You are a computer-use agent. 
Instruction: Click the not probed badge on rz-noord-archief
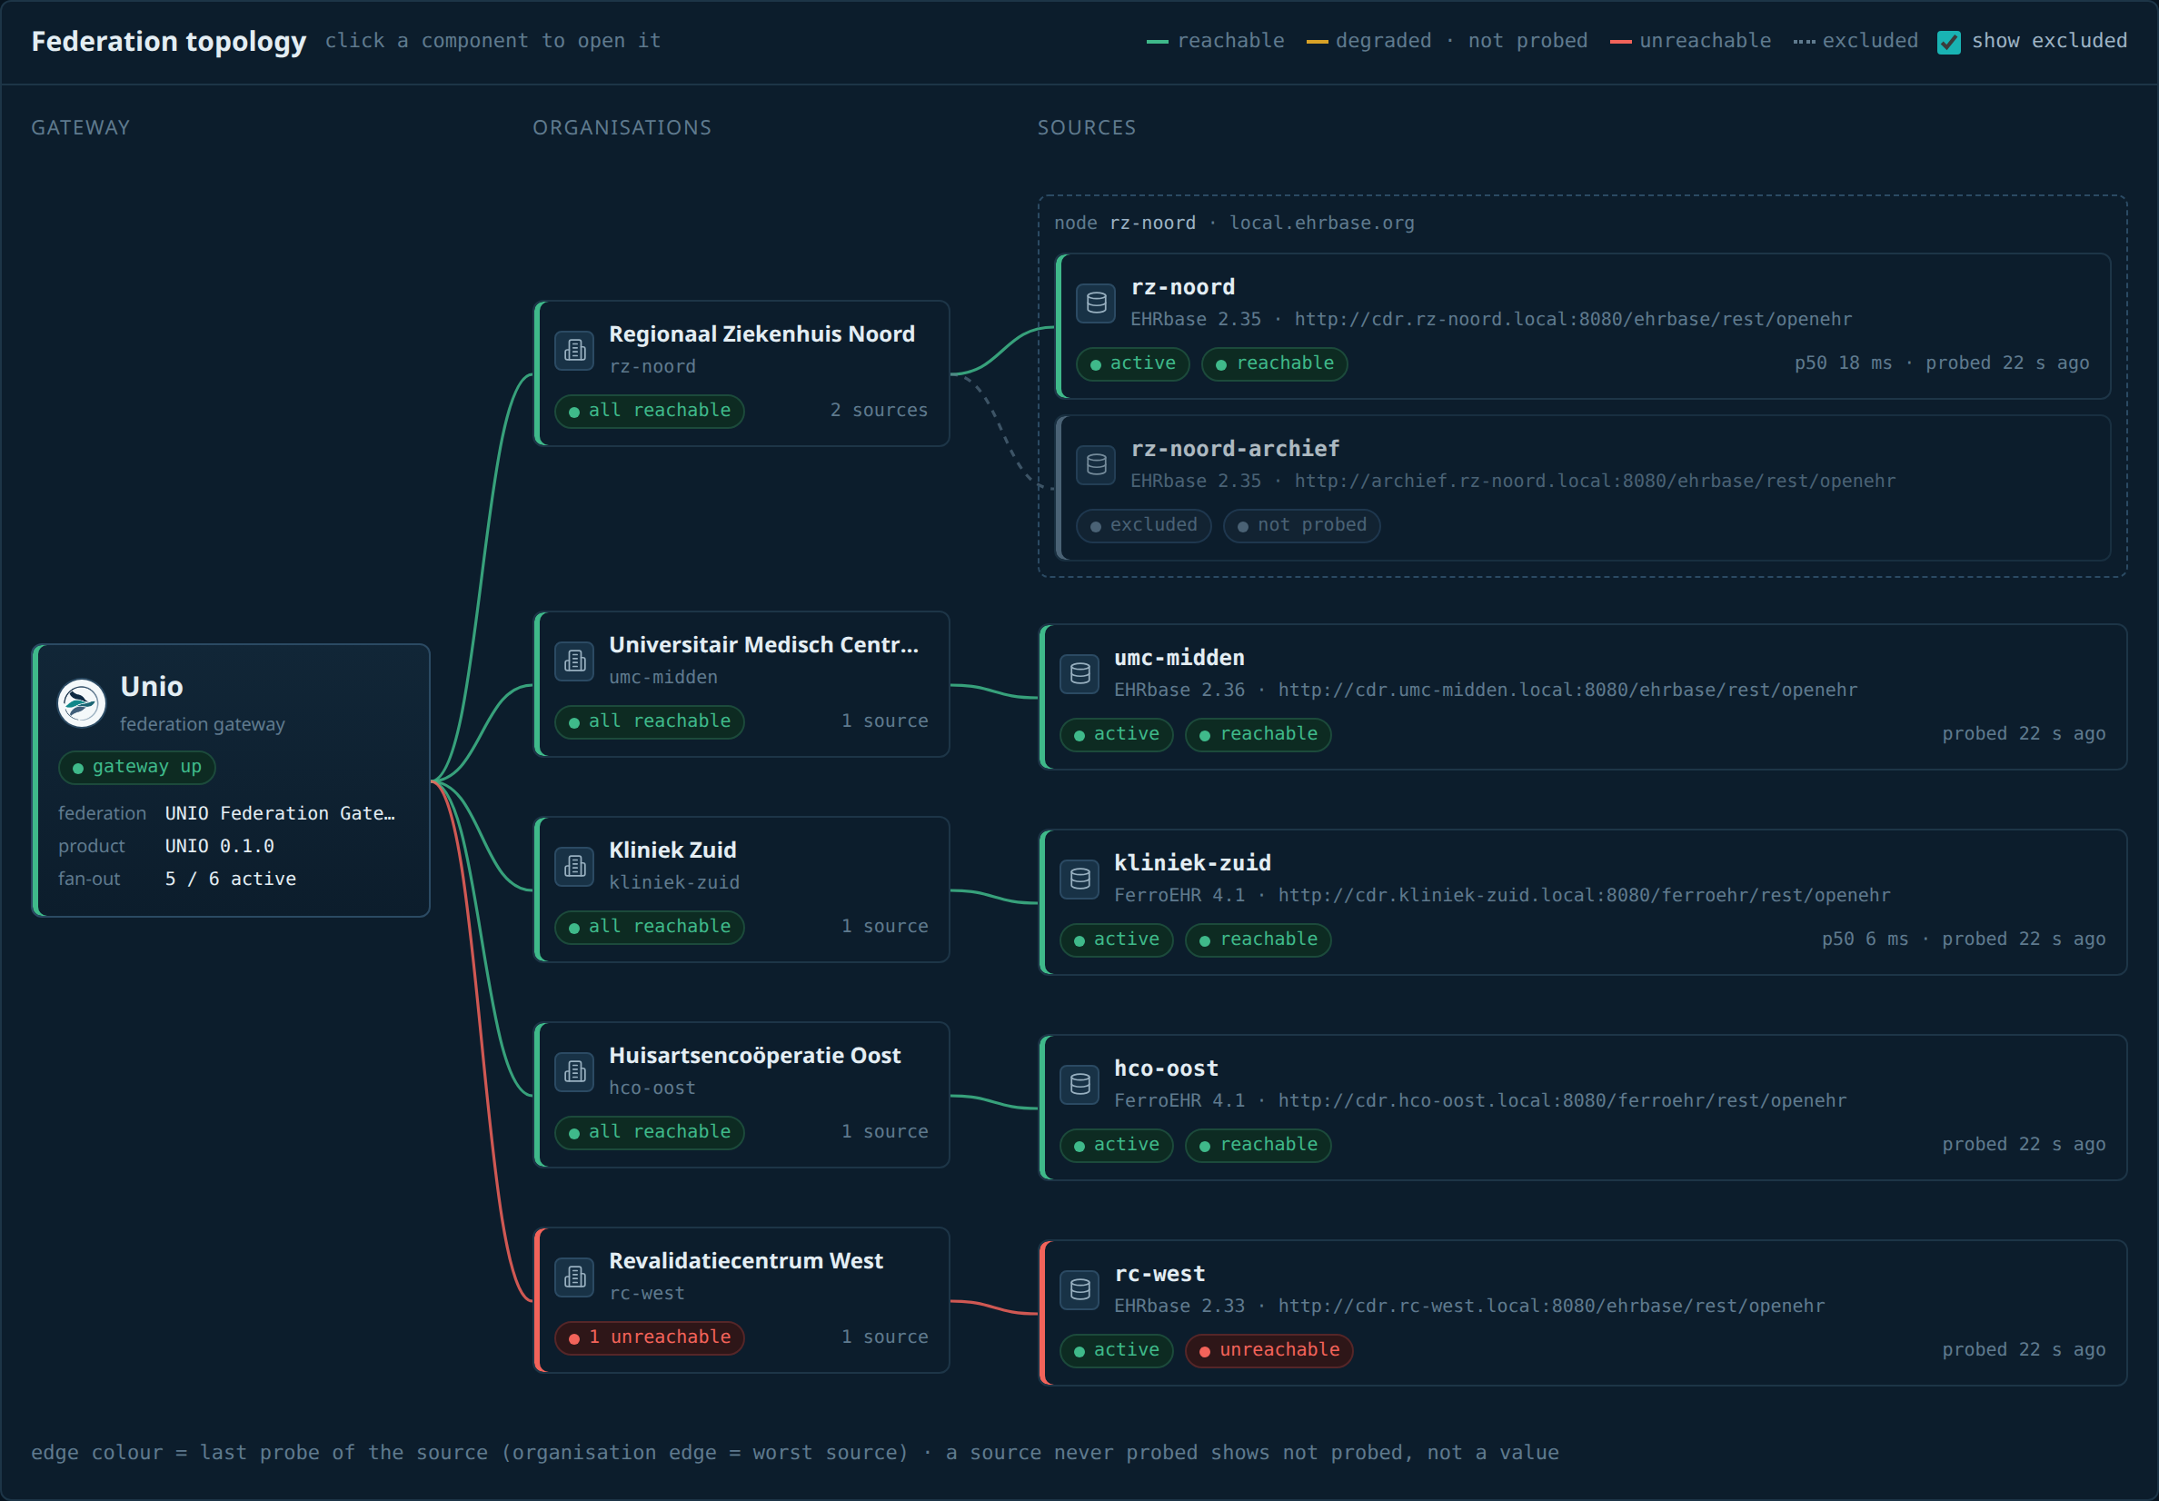point(1301,526)
